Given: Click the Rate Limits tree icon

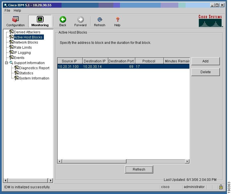Looking at the screenshot, I should click(x=11, y=47).
